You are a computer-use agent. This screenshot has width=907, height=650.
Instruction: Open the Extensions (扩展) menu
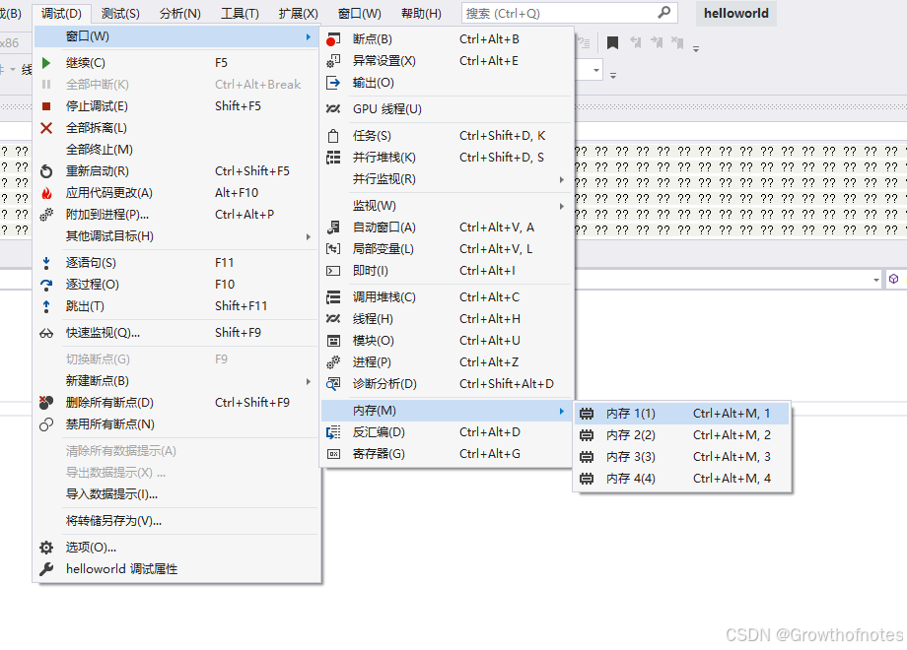click(299, 13)
